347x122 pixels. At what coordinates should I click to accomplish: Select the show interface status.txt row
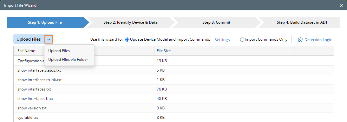point(174,70)
